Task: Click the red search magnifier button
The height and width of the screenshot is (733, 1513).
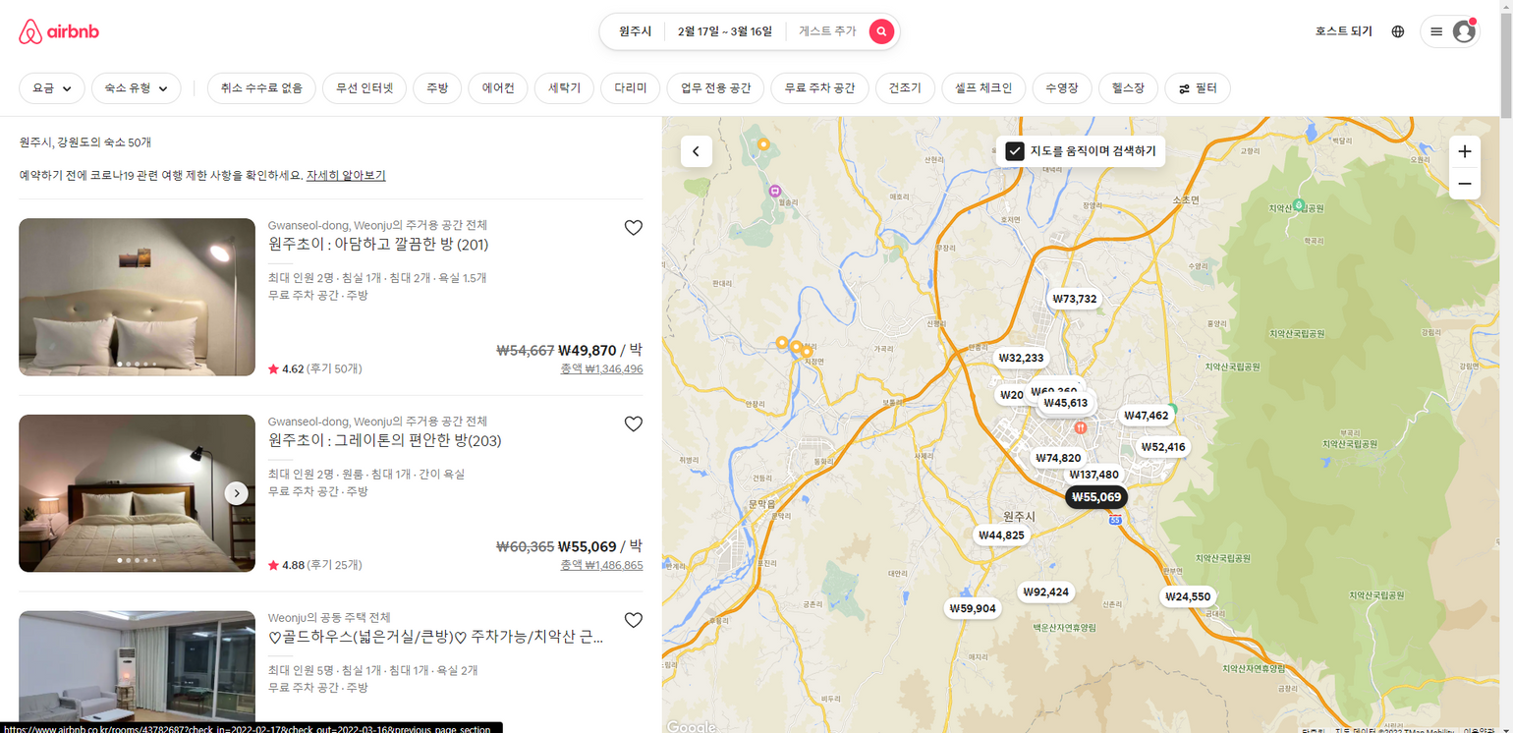Action: [x=881, y=31]
